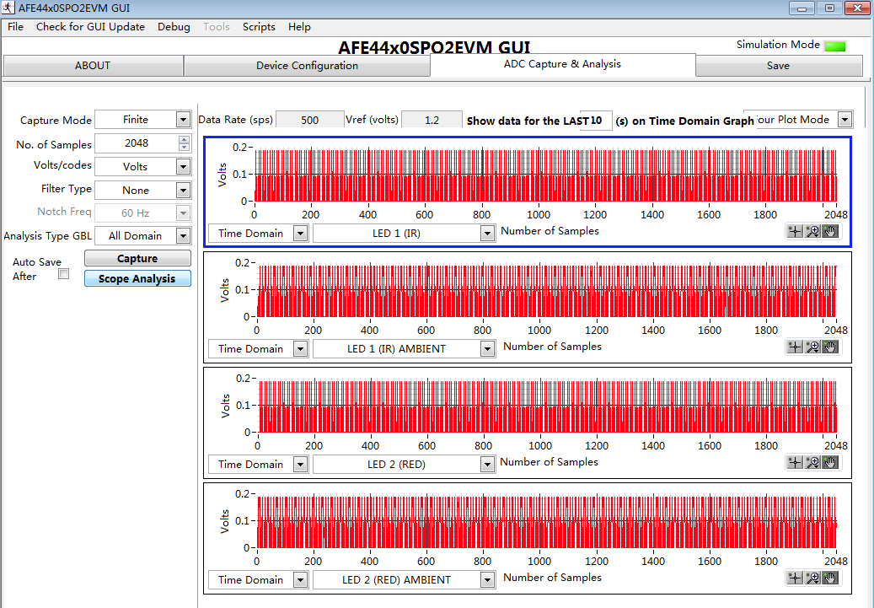Click the zoom tool on LED 2 (RED) graph

[812, 462]
